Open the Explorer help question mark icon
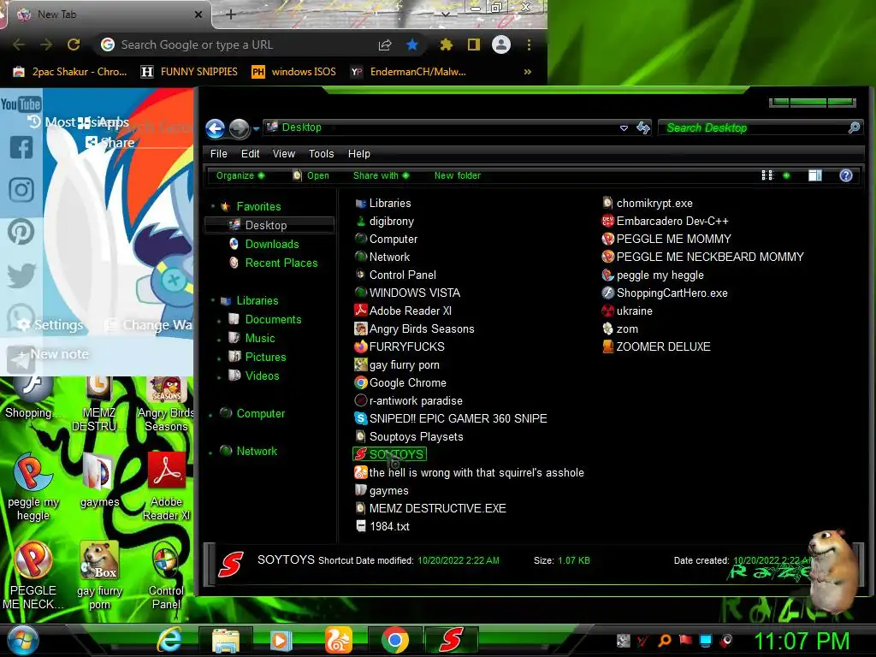This screenshot has width=876, height=657. point(846,175)
